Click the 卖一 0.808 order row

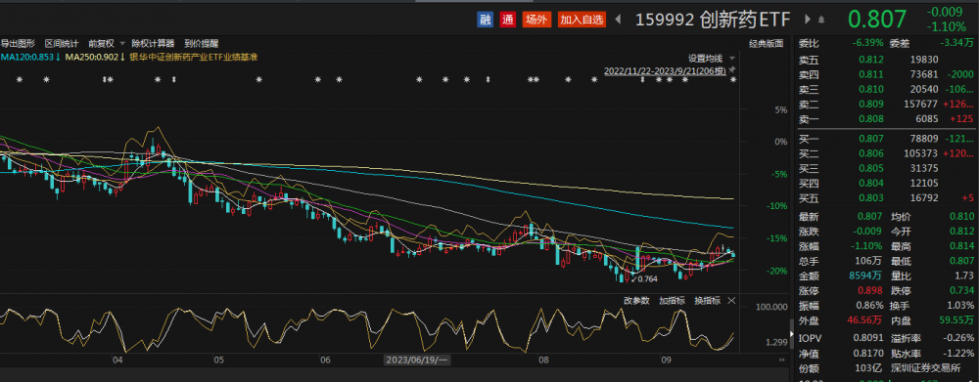[x=887, y=119]
